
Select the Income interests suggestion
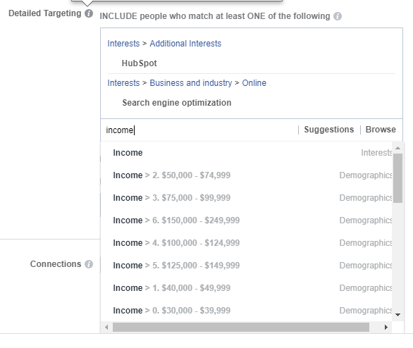[x=247, y=153]
